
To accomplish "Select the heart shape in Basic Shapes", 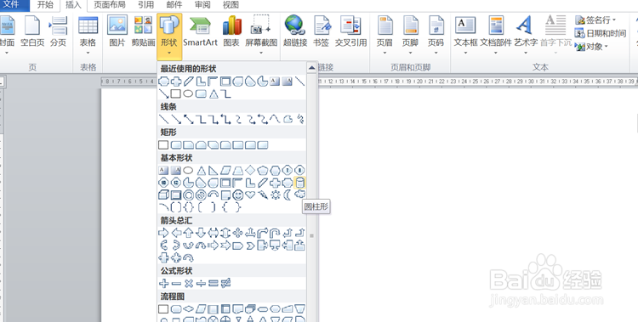I will [x=250, y=195].
